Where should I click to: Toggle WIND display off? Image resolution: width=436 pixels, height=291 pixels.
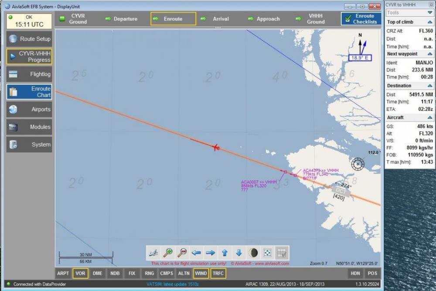201,273
